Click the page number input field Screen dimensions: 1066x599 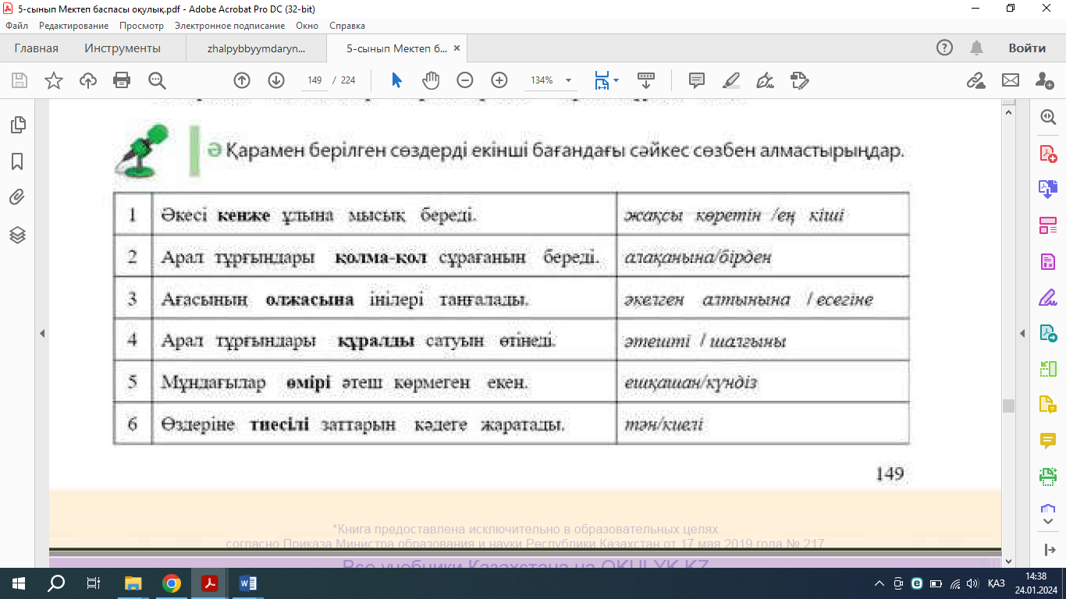pyautogui.click(x=315, y=80)
